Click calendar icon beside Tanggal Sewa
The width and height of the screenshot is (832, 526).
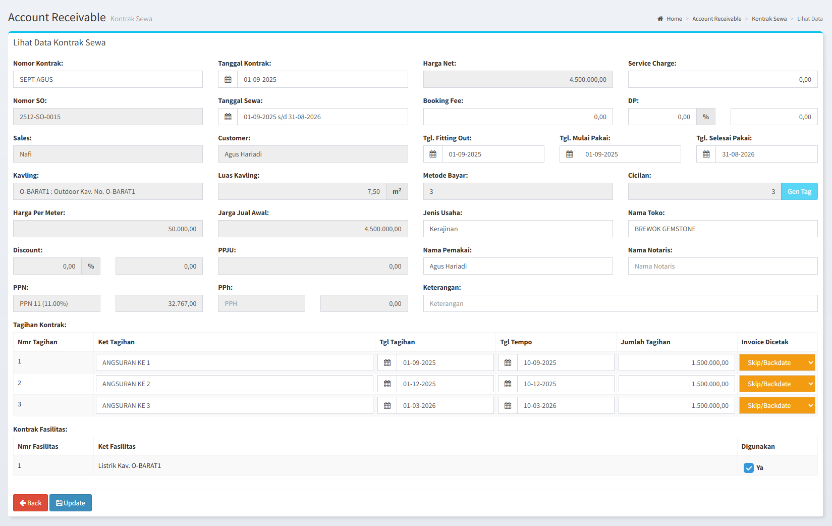coord(228,117)
